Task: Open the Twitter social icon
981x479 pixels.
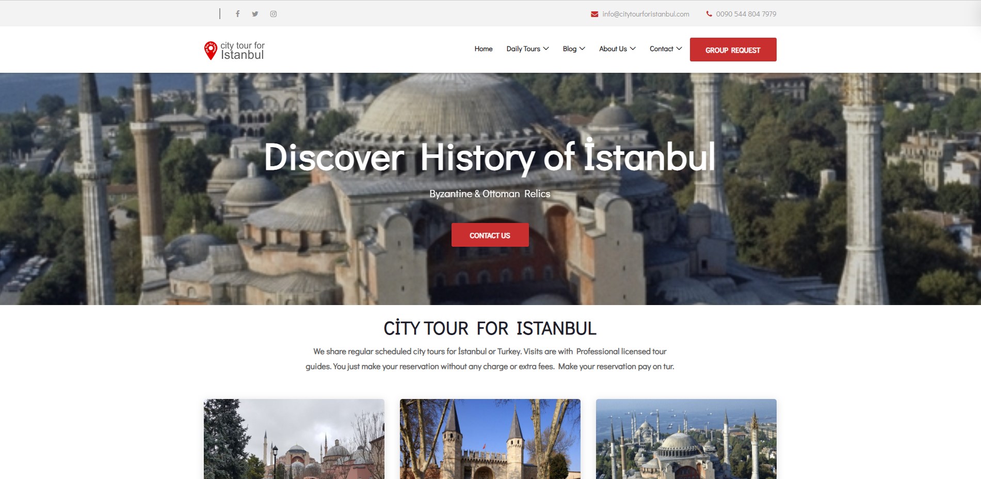Action: [x=255, y=14]
